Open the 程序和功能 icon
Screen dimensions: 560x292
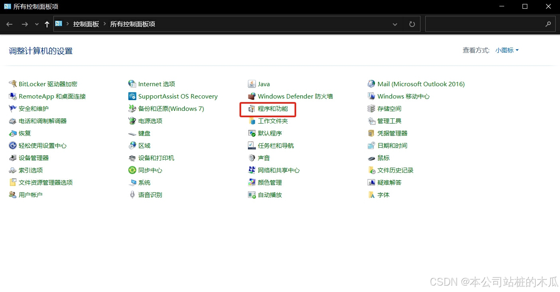click(252, 108)
